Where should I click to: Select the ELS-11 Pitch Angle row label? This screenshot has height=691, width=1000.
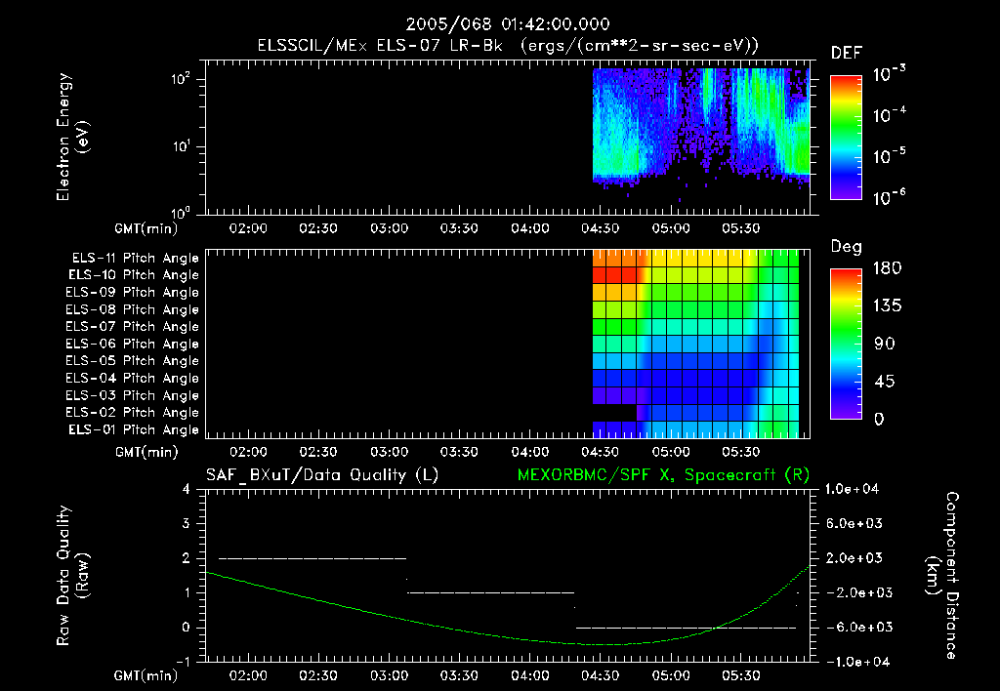135,259
